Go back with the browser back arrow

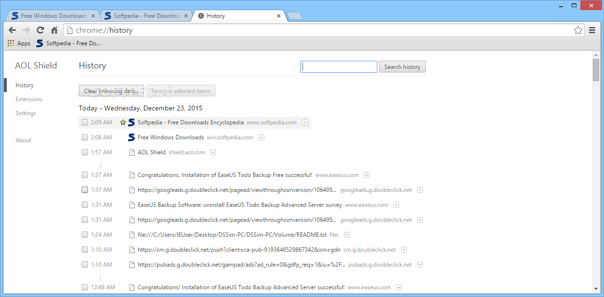[x=13, y=30]
